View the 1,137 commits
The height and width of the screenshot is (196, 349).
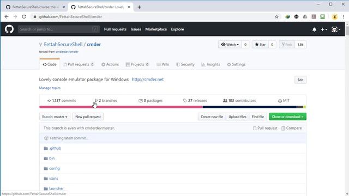click(x=62, y=100)
